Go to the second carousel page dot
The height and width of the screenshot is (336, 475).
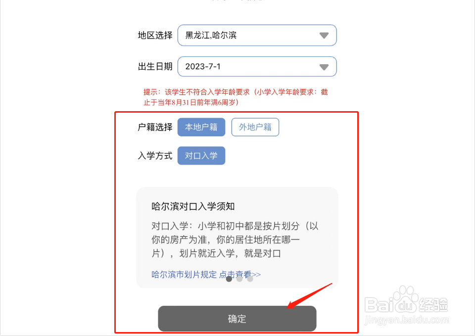click(239, 279)
